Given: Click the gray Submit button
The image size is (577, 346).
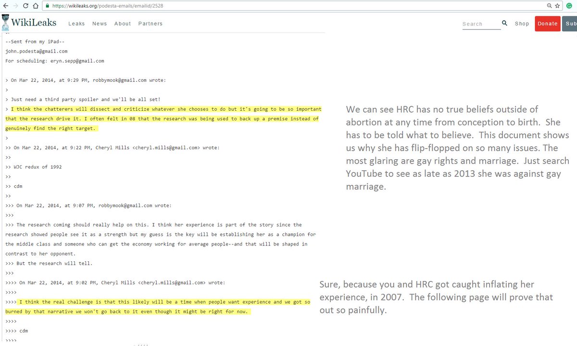Looking at the screenshot, I should point(570,23).
